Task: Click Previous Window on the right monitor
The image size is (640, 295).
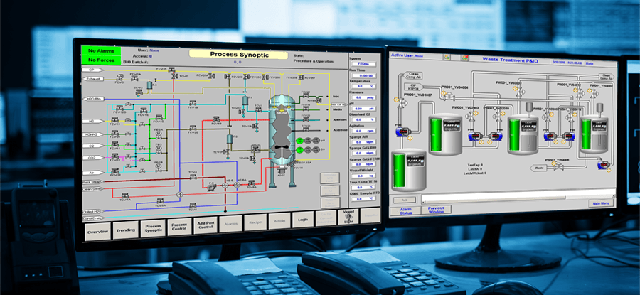Action: tap(436, 210)
